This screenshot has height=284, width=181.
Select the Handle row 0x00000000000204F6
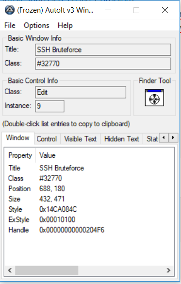coord(89,230)
